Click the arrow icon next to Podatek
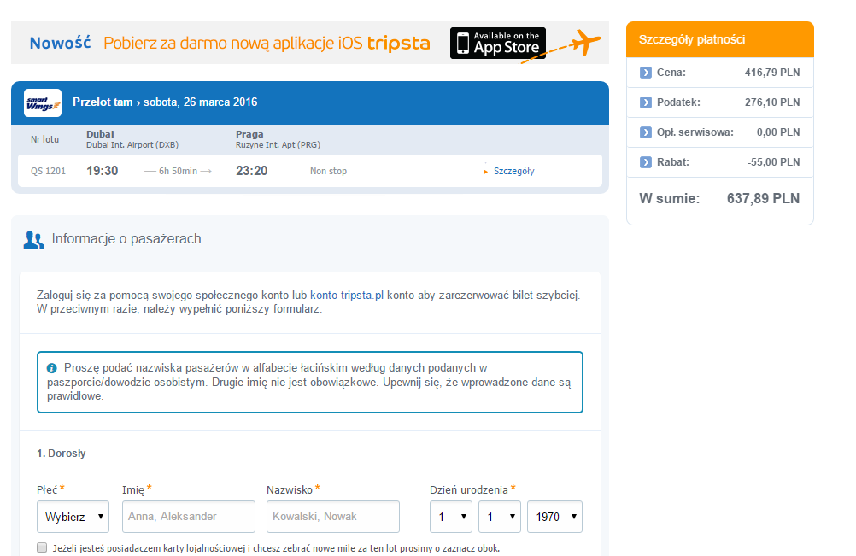The height and width of the screenshot is (556, 856). [x=645, y=102]
